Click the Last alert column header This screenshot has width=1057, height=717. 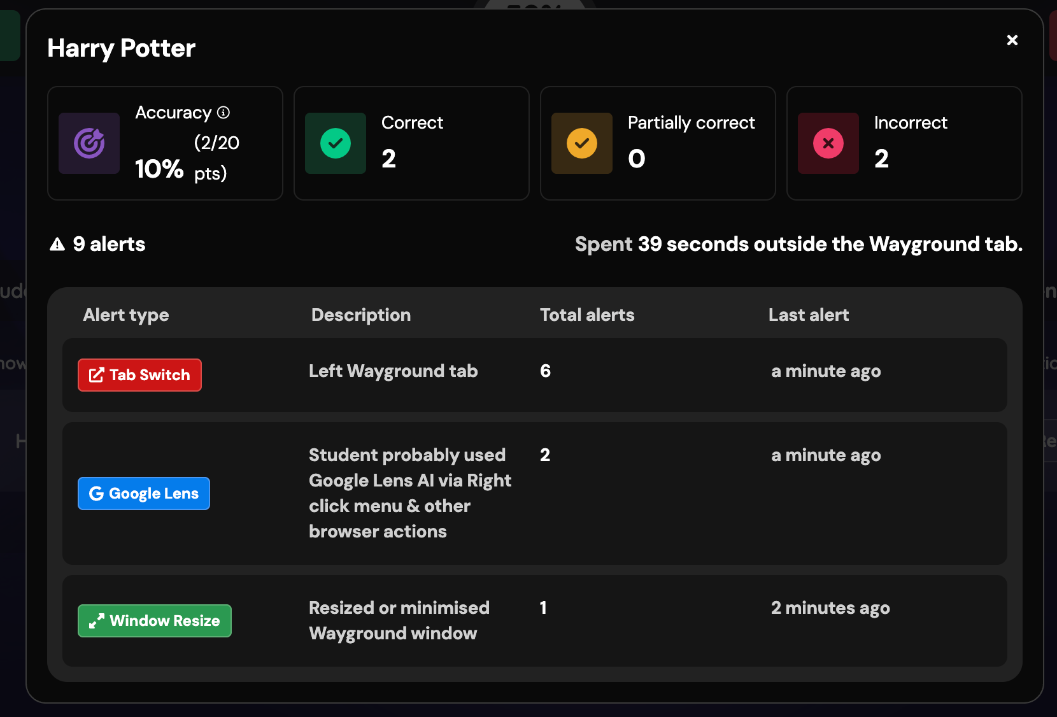[809, 315]
